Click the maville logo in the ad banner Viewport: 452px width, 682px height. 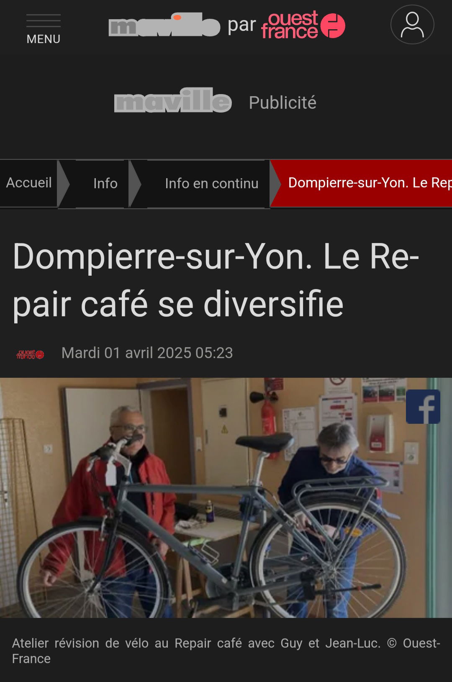coord(173,100)
